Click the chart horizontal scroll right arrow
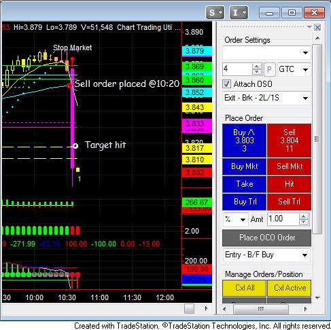Image resolution: width=331 pixels, height=330 pixels. 206,308
